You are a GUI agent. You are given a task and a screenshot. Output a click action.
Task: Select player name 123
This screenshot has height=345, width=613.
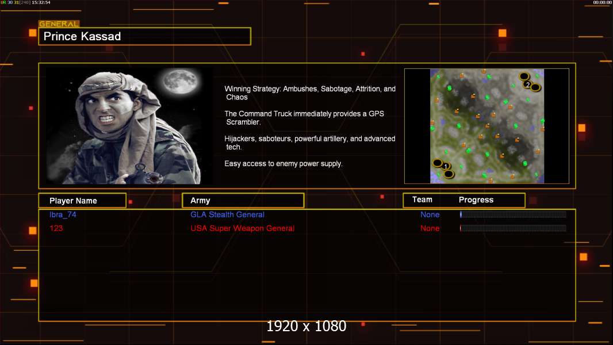pos(56,228)
